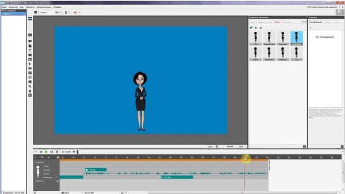Switch to third tab of character panel
The image size is (345, 194).
coord(270,22)
